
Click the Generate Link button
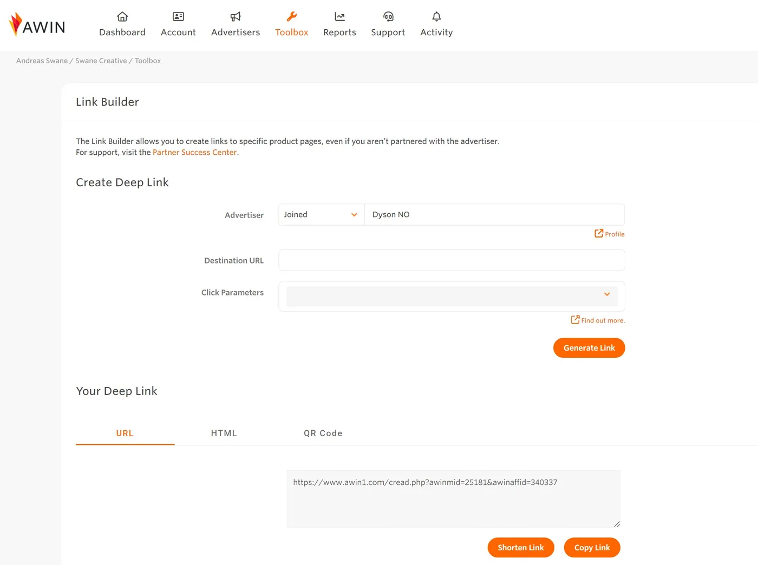pyautogui.click(x=589, y=348)
